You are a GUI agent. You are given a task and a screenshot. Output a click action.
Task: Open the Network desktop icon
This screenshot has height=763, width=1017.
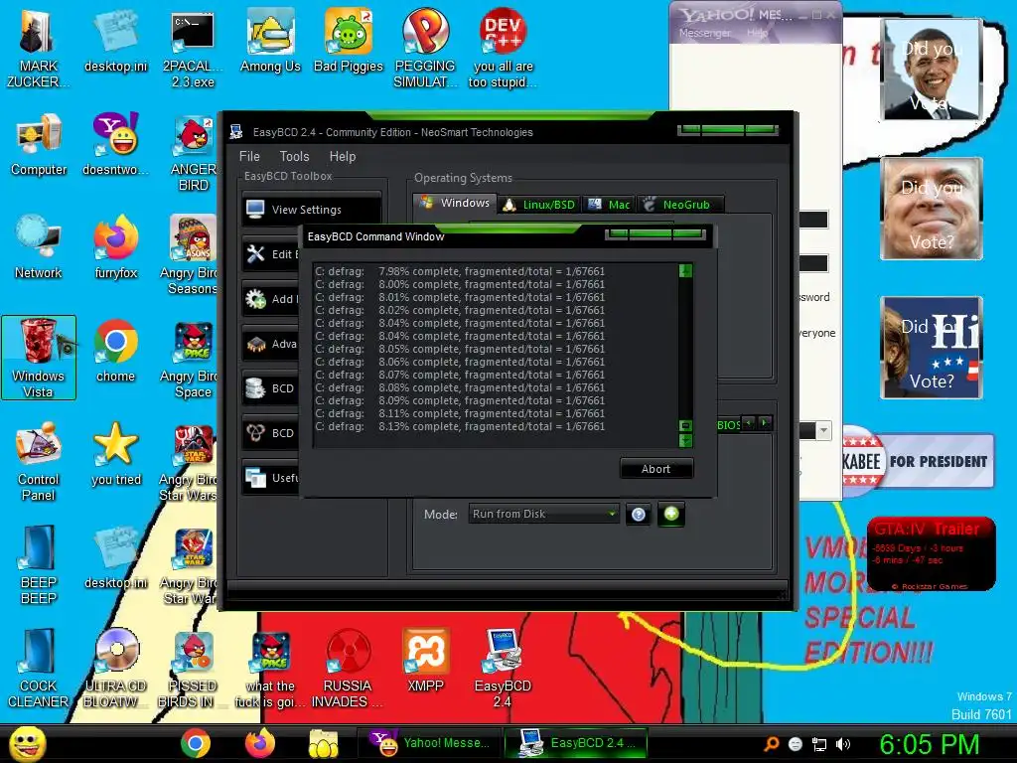[x=39, y=246]
